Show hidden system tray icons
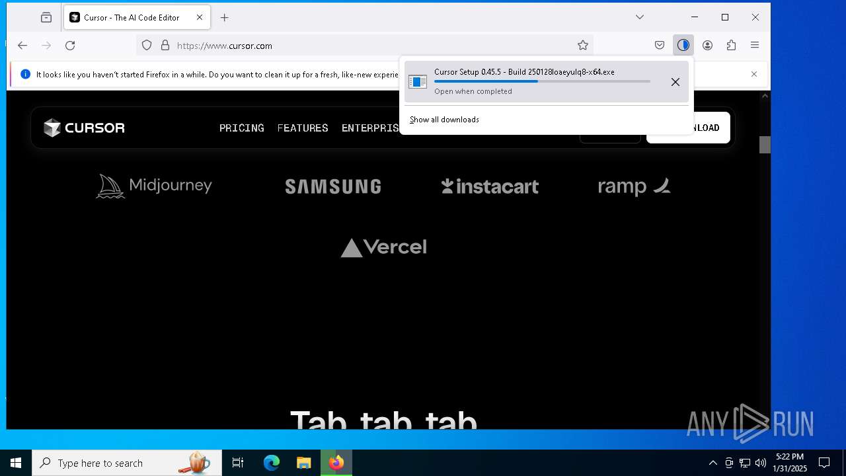 (x=712, y=463)
